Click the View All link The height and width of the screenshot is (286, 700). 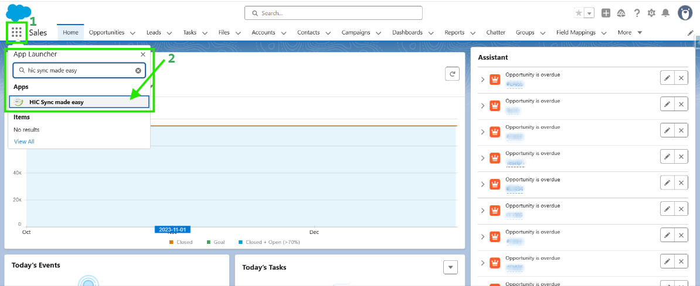click(24, 142)
